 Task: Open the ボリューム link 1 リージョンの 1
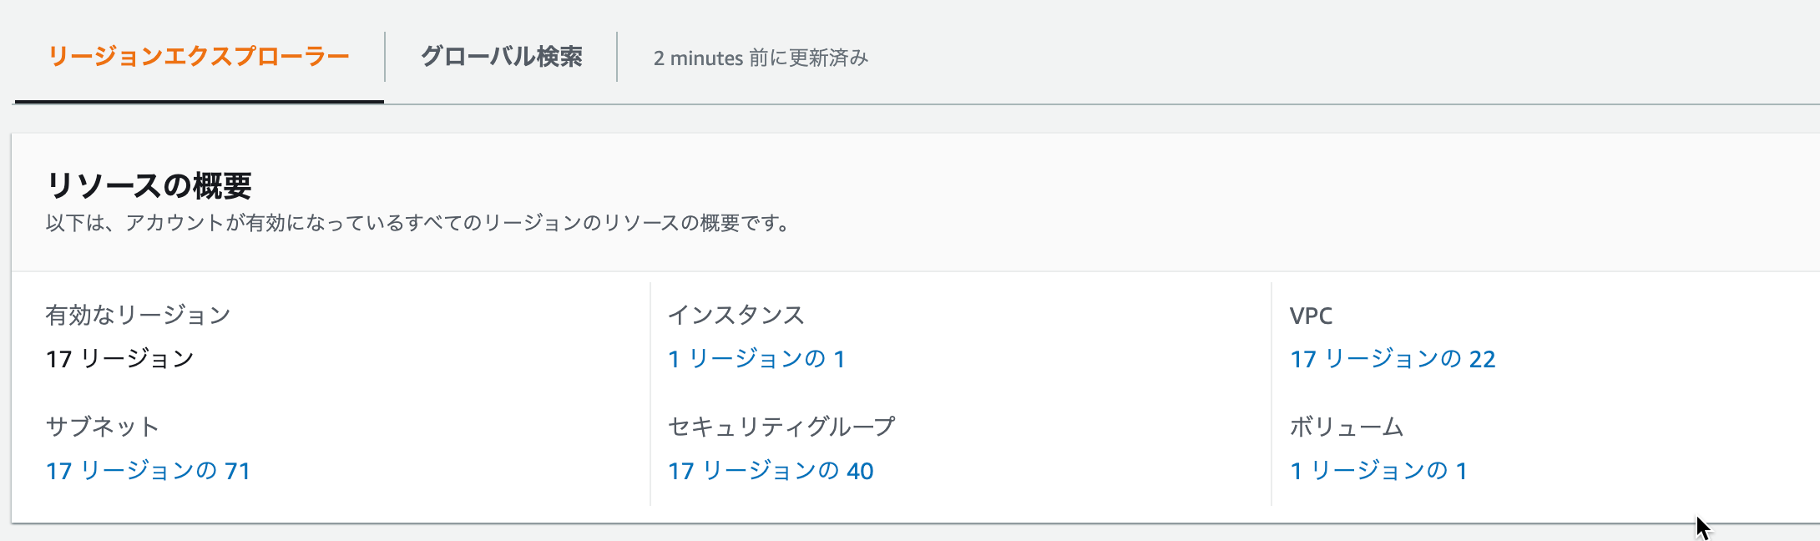(x=1378, y=471)
